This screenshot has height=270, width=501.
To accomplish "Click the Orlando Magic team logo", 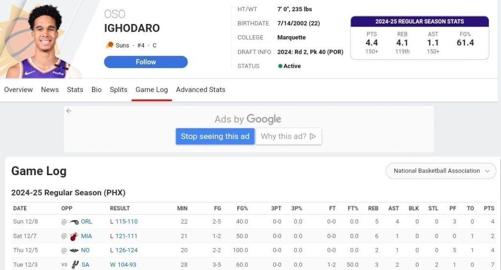I will (74, 222).
